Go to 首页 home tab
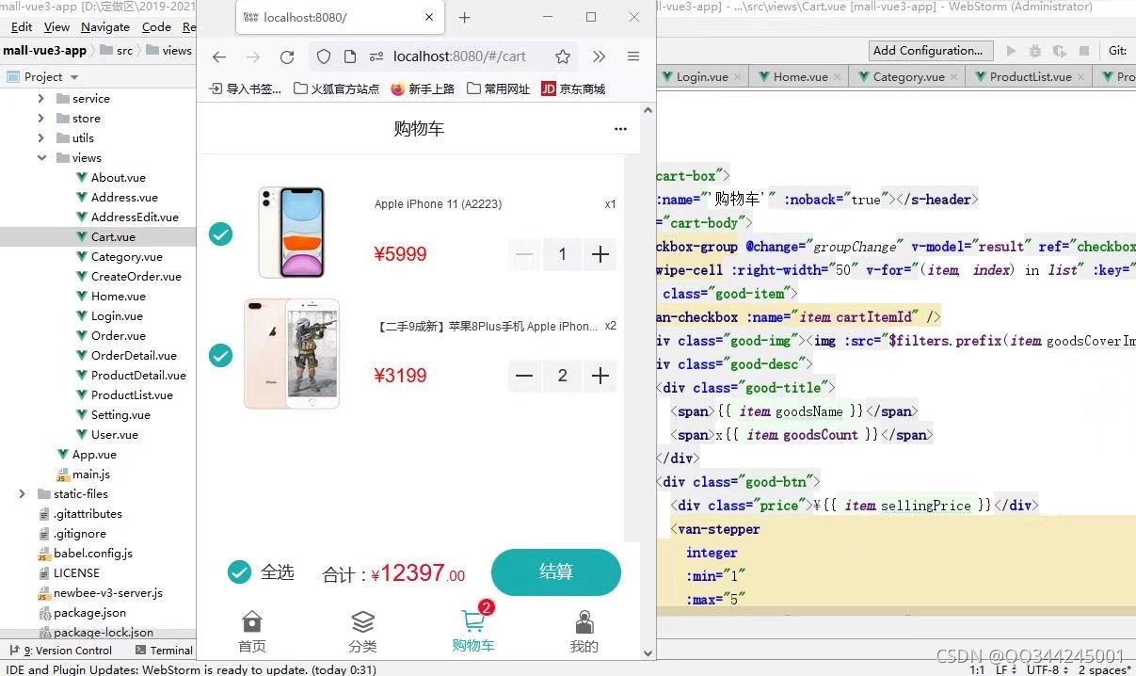The width and height of the screenshot is (1136, 676). pos(252,632)
